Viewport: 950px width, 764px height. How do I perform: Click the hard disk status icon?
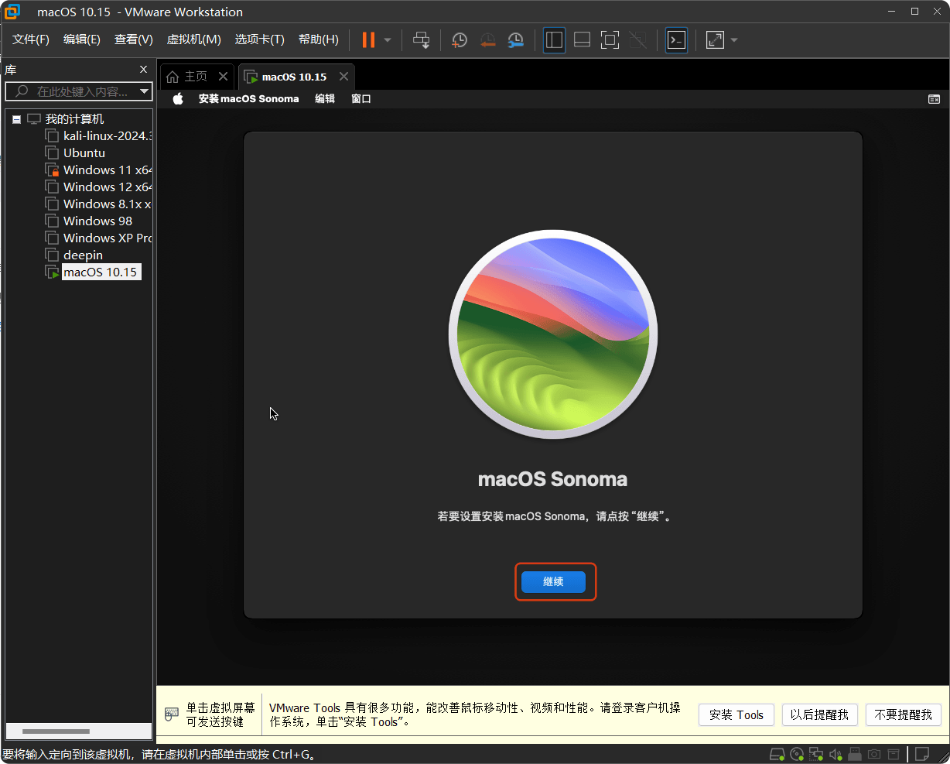point(777,753)
